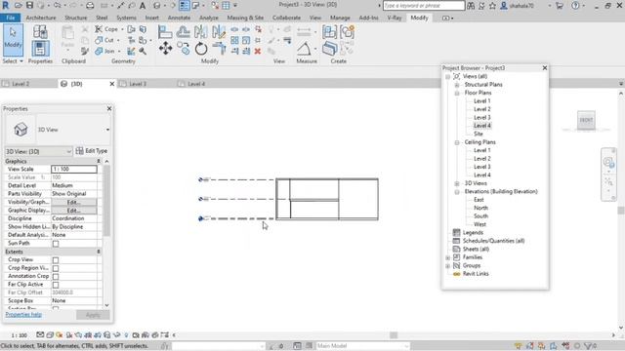The image size is (625, 351).
Task: Select the Array tool
Action: (234, 40)
